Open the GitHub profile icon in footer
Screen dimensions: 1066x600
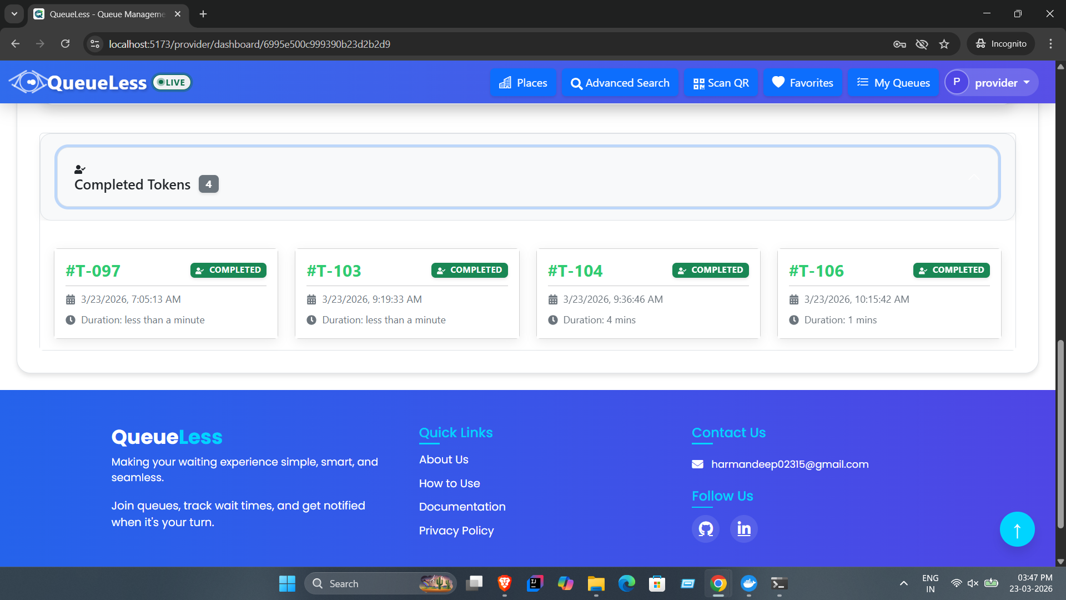point(706,528)
